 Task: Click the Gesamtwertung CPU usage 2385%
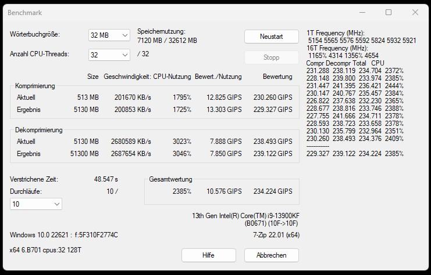(x=182, y=191)
